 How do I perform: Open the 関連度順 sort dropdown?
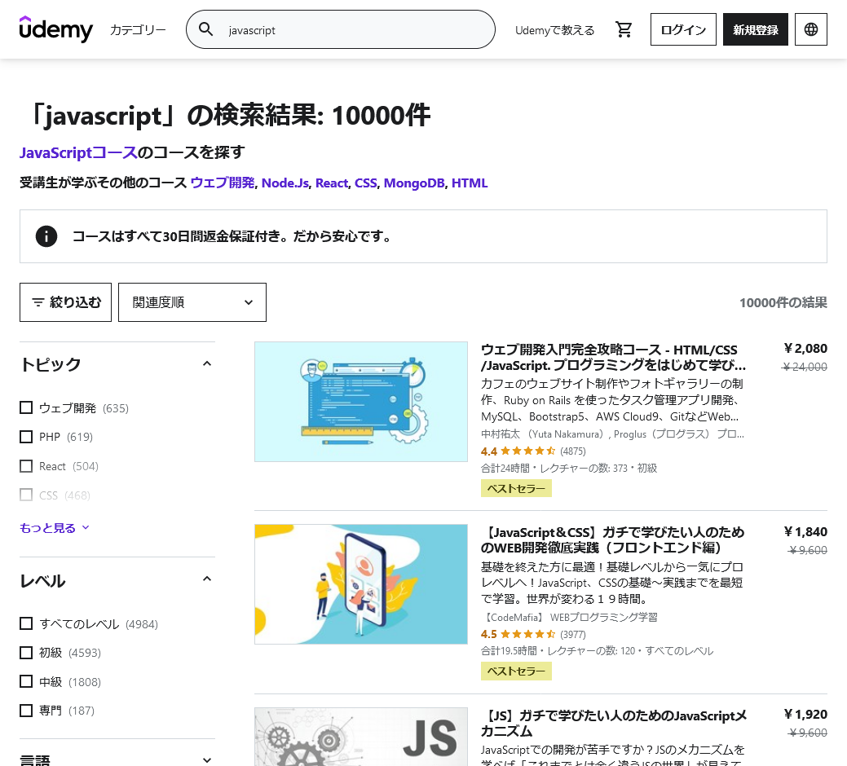[x=192, y=302]
